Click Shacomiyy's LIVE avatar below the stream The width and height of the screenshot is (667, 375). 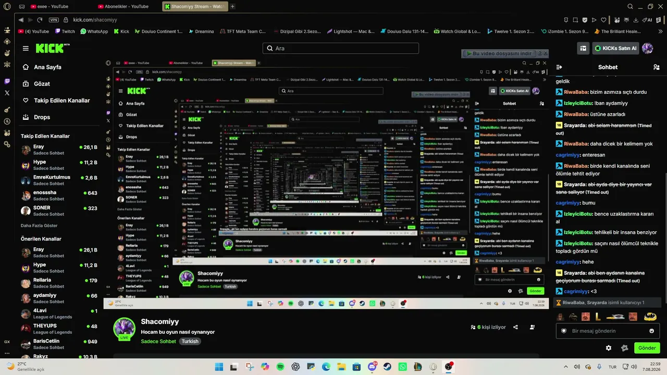(125, 329)
